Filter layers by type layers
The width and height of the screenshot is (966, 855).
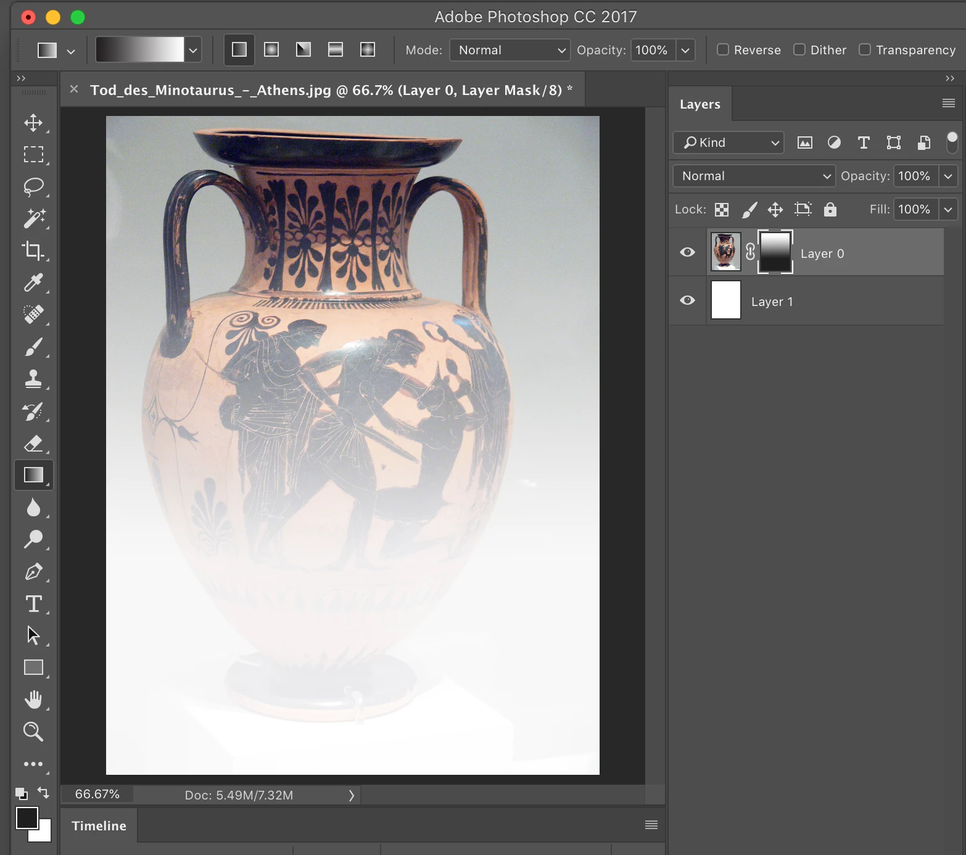pyautogui.click(x=864, y=142)
